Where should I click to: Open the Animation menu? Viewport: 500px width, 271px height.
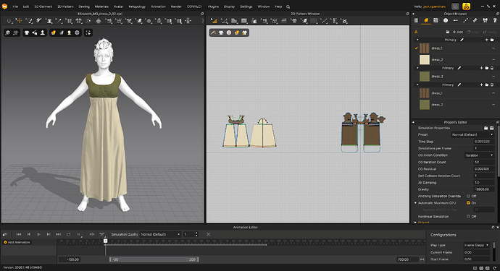[158, 7]
